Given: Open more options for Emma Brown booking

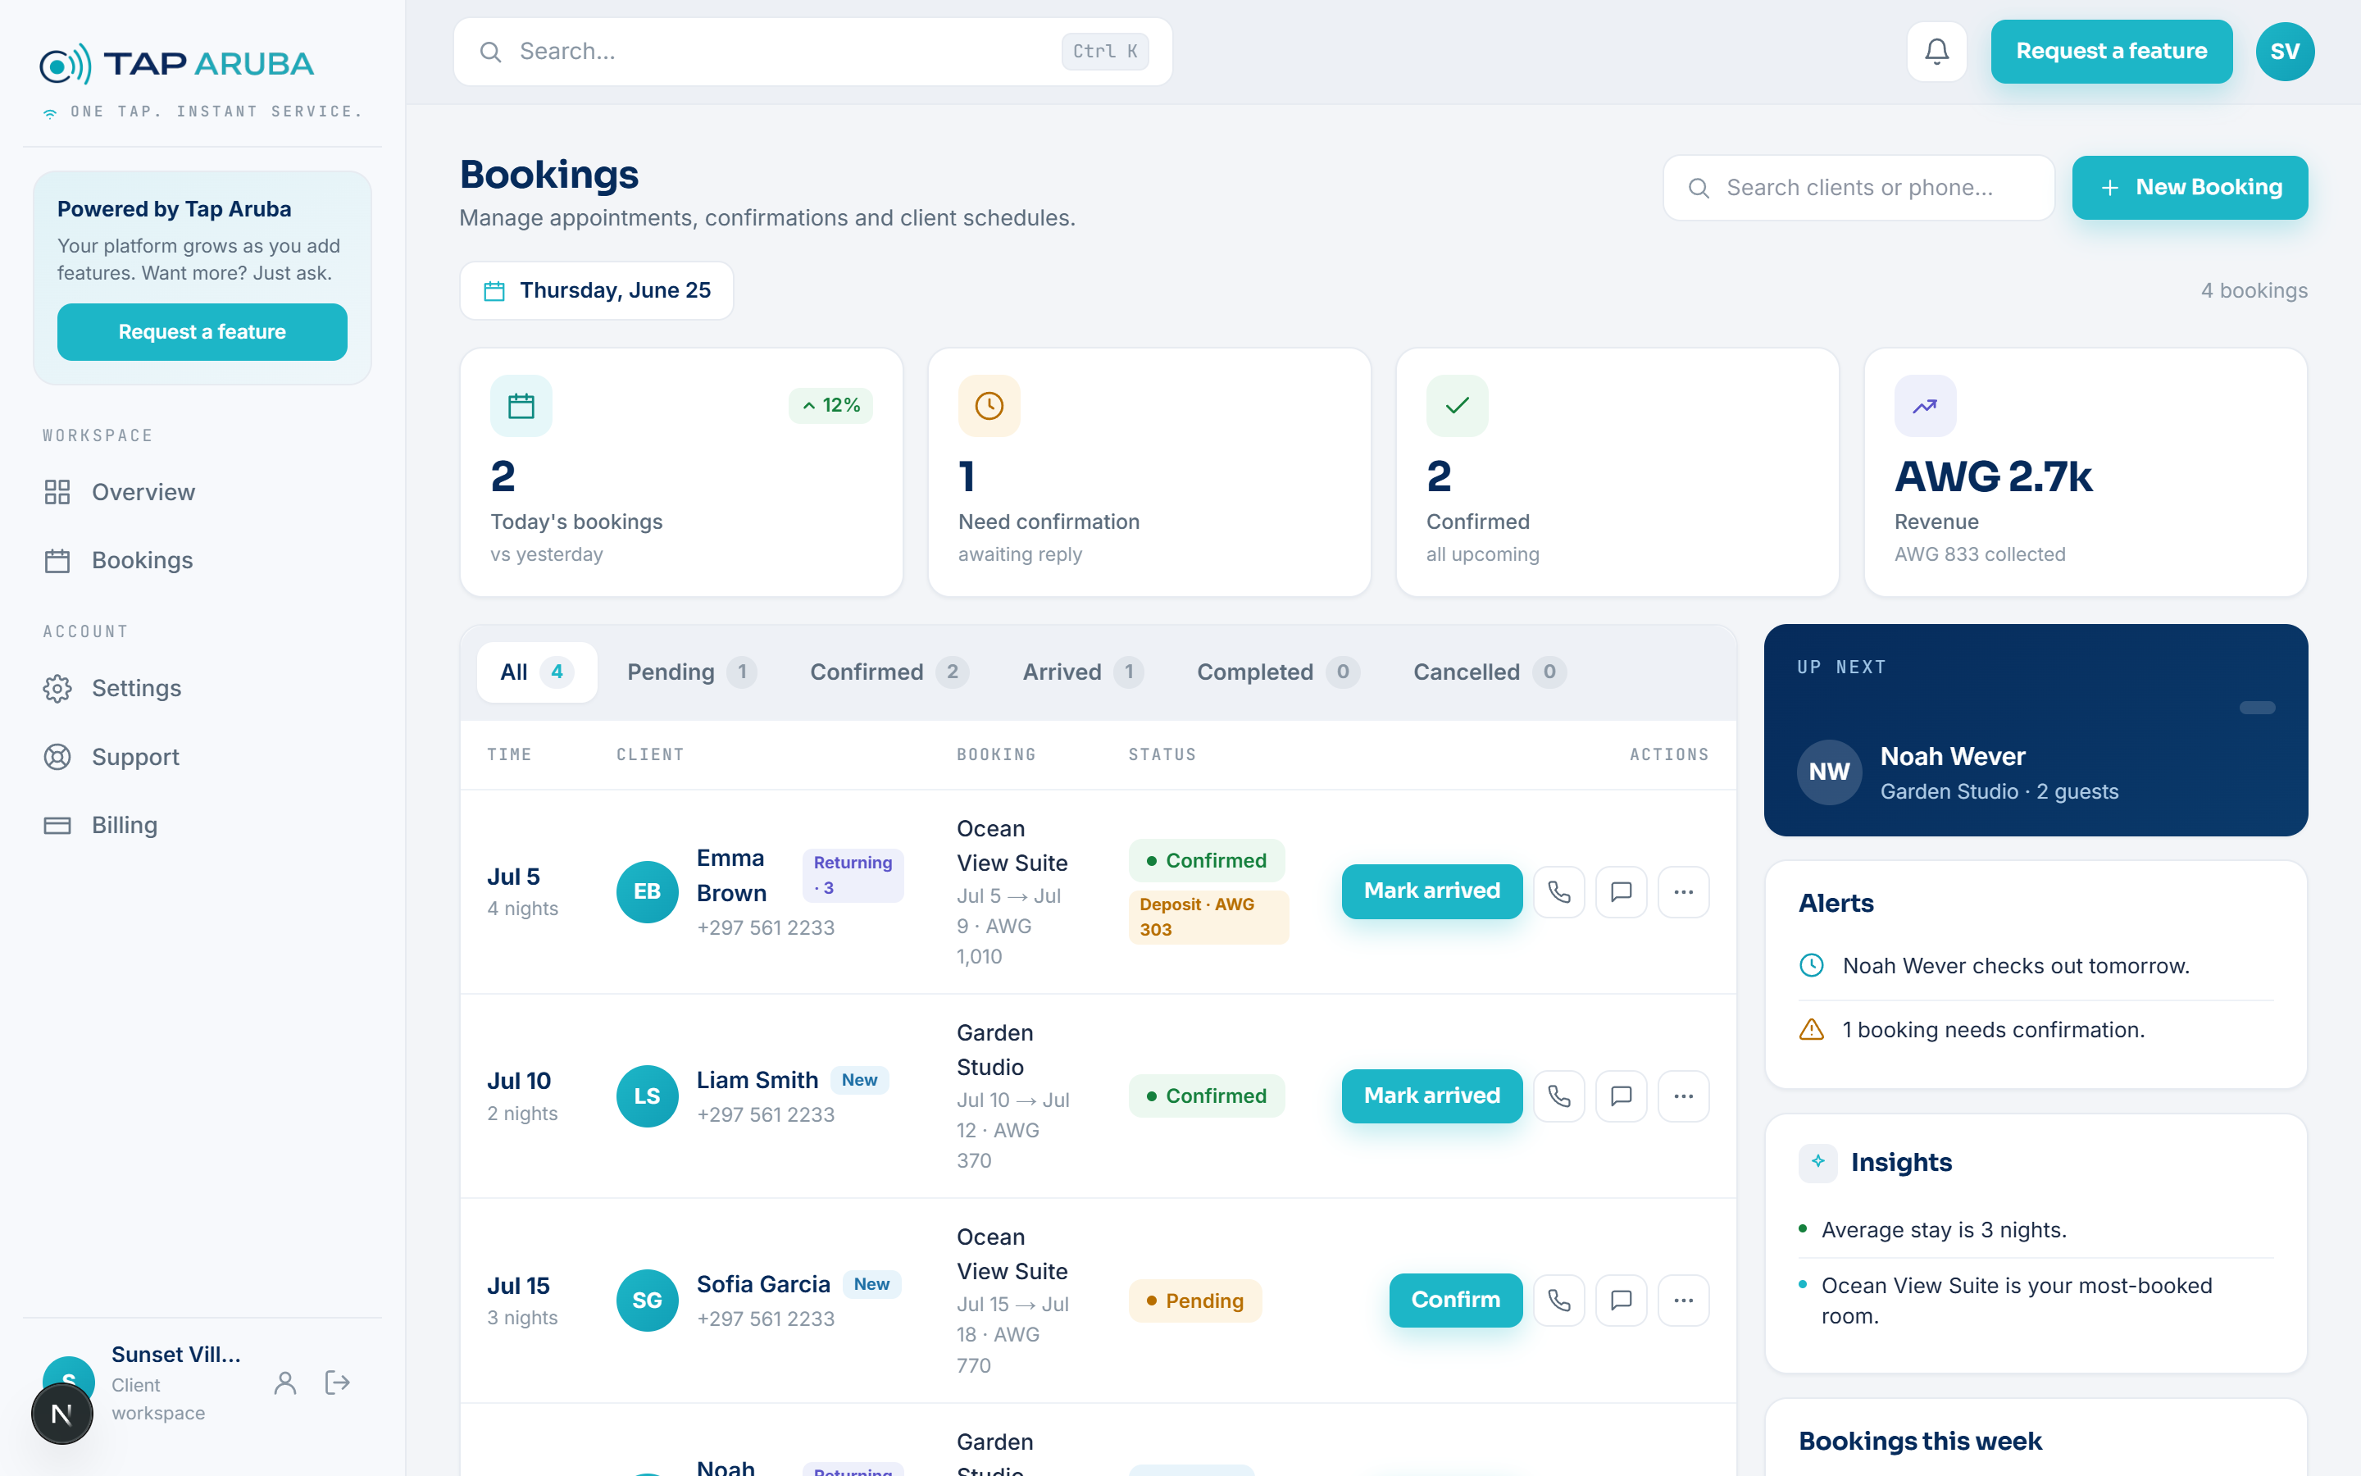Looking at the screenshot, I should [1684, 891].
